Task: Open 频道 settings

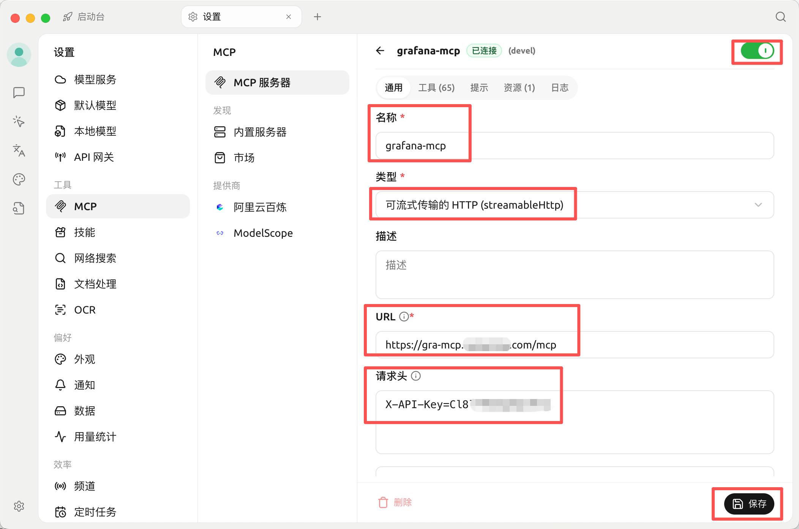Action: pyautogui.click(x=118, y=486)
